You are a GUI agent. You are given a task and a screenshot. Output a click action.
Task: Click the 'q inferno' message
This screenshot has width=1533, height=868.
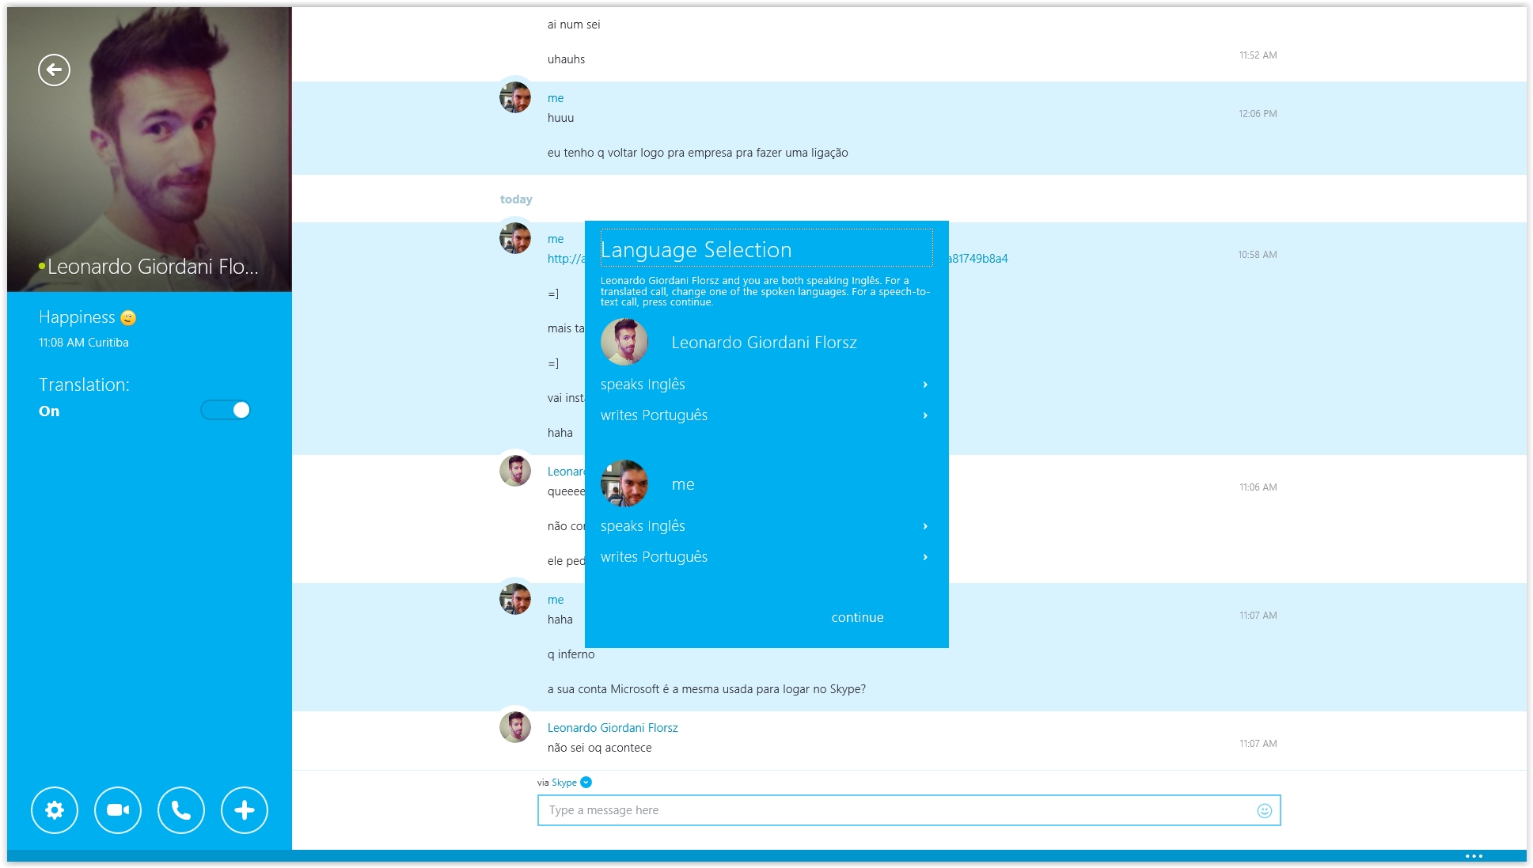(x=571, y=654)
